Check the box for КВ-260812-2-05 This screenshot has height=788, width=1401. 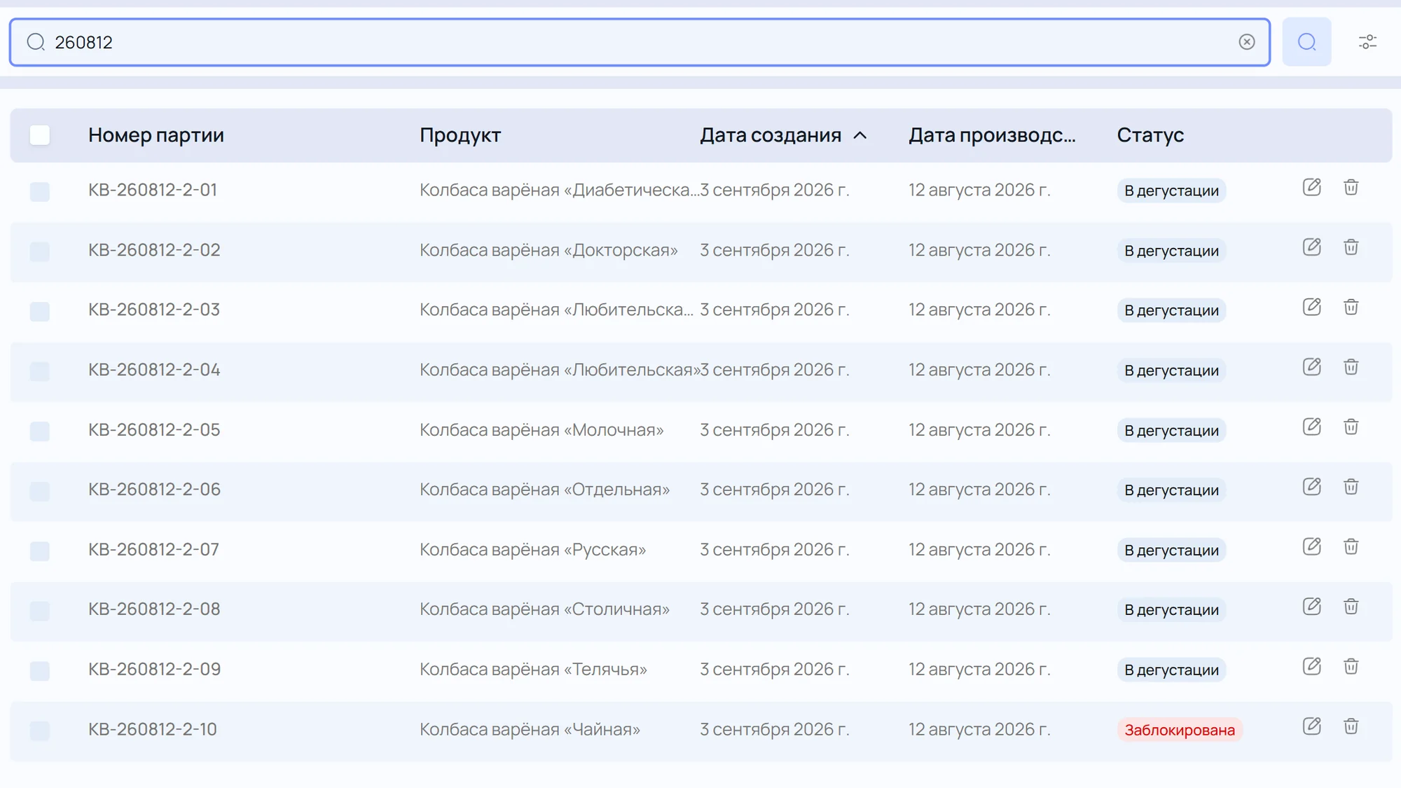click(x=40, y=431)
